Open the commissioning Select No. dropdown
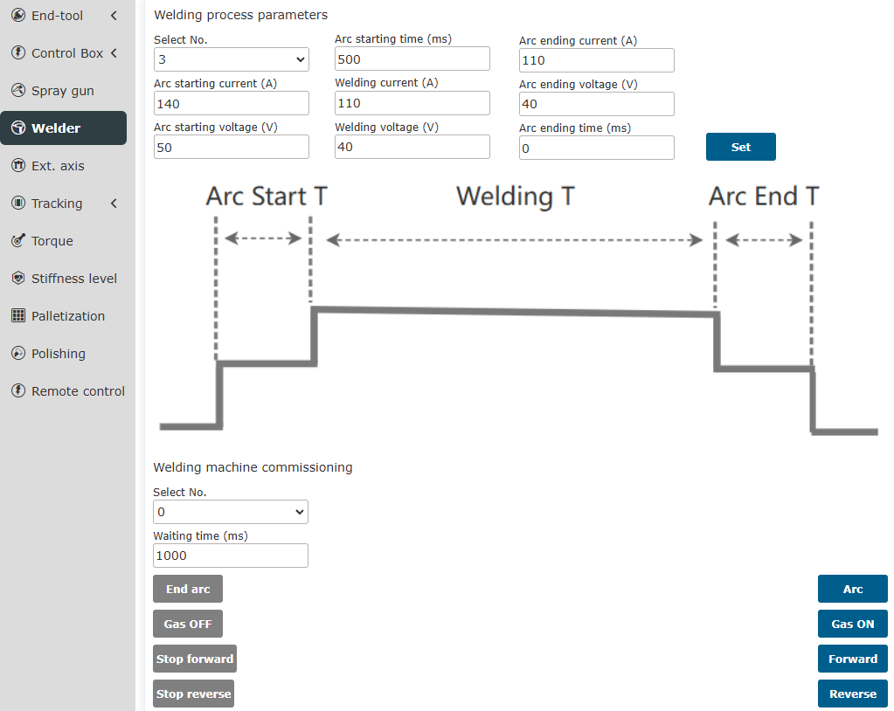This screenshot has width=894, height=711. [231, 512]
